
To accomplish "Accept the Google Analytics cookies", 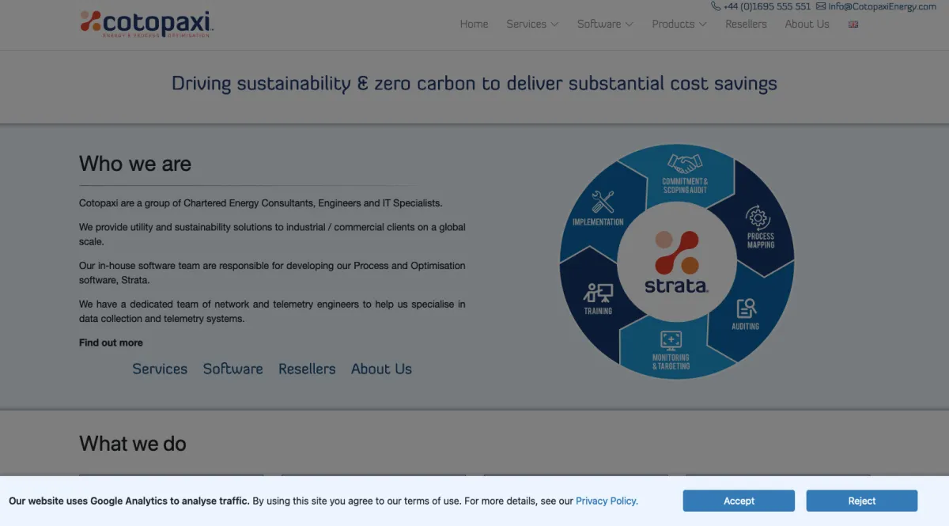I will 739,501.
